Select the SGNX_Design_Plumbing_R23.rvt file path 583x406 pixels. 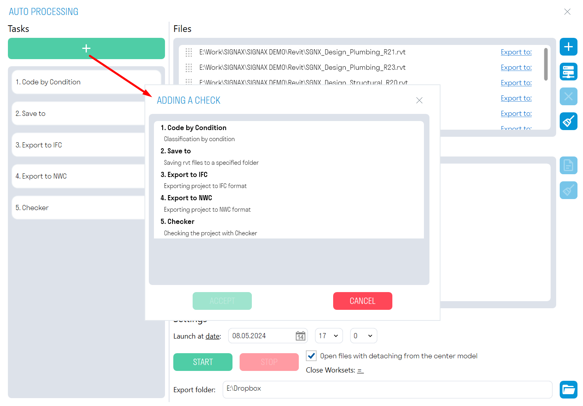point(302,67)
